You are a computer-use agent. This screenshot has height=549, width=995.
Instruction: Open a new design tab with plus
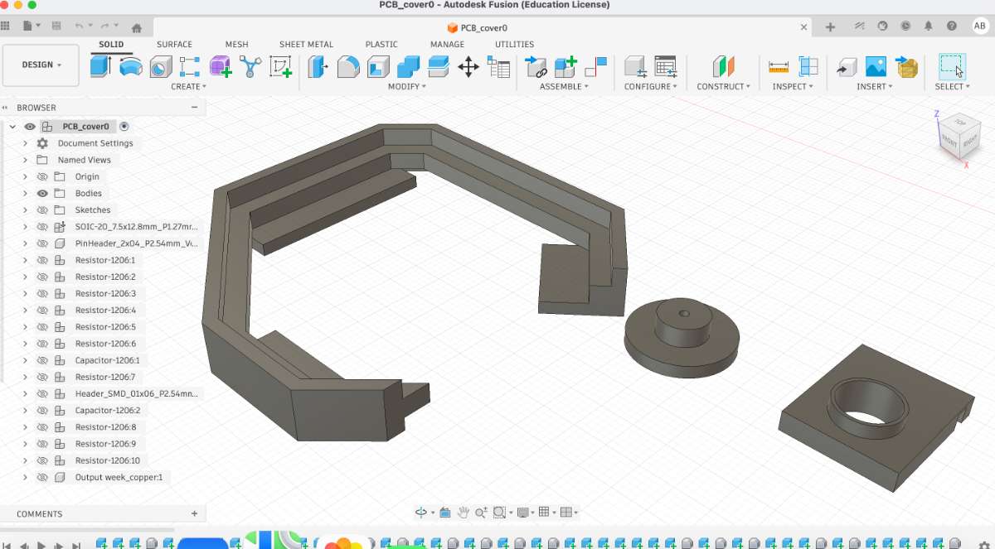pos(830,27)
